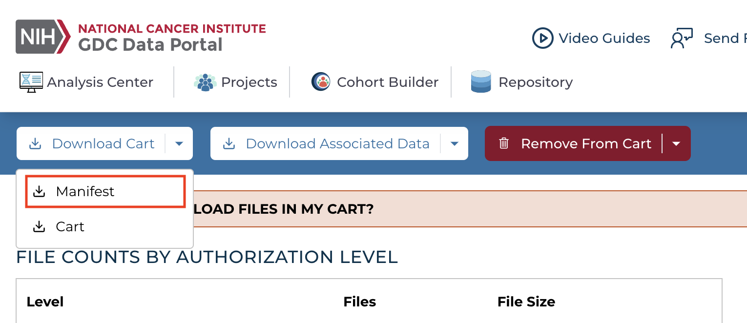Click the download icon beside Cart option
This screenshot has height=323, width=747.
pos(39,227)
